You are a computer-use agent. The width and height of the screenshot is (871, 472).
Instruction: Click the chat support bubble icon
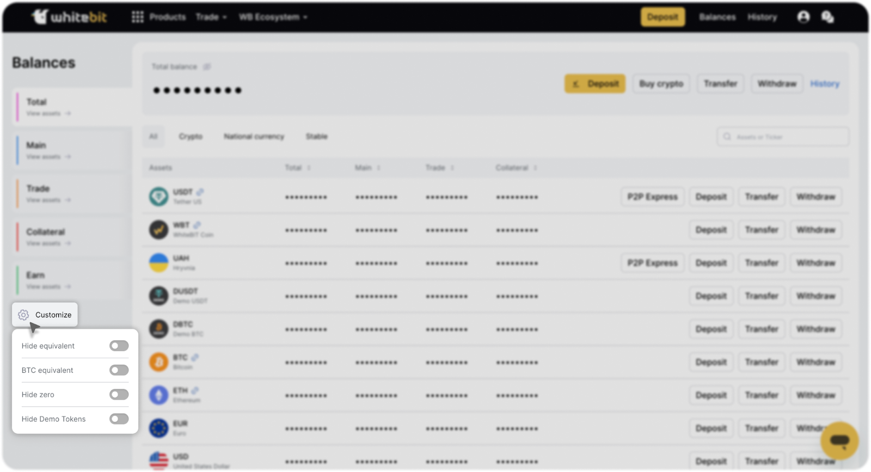pos(839,440)
